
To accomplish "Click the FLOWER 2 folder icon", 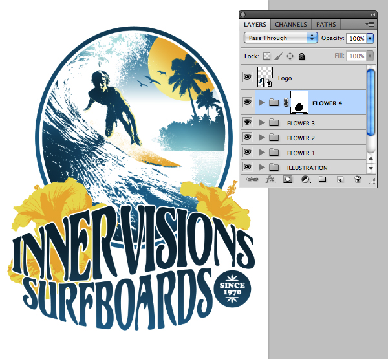I will pyautogui.click(x=274, y=137).
